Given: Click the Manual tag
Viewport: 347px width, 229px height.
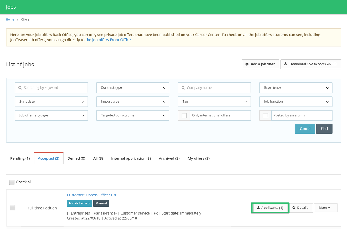Looking at the screenshot, I should 101,203.
